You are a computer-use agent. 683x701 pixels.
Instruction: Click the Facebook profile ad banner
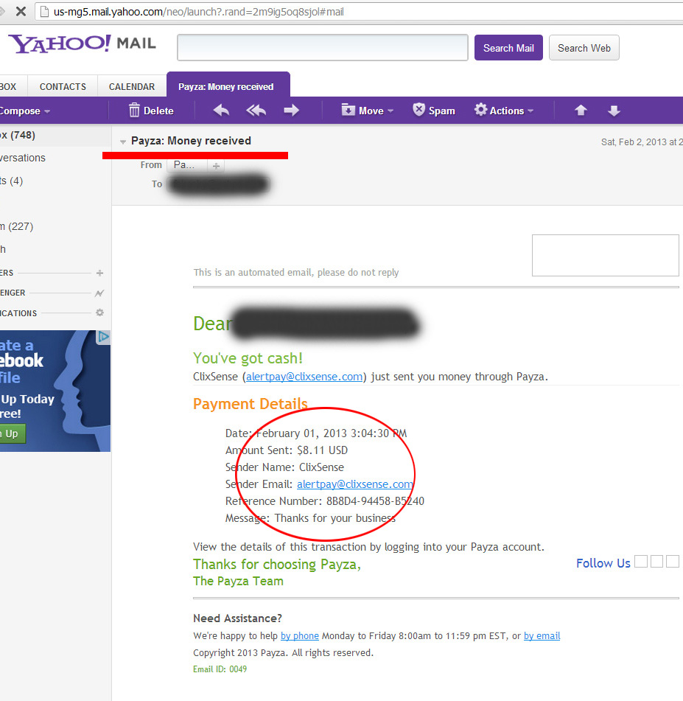(55, 391)
